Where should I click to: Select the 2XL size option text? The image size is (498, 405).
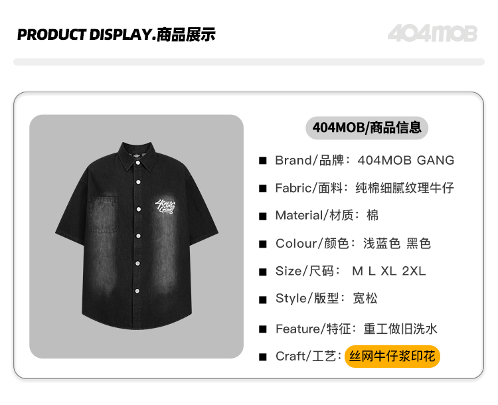coord(414,272)
